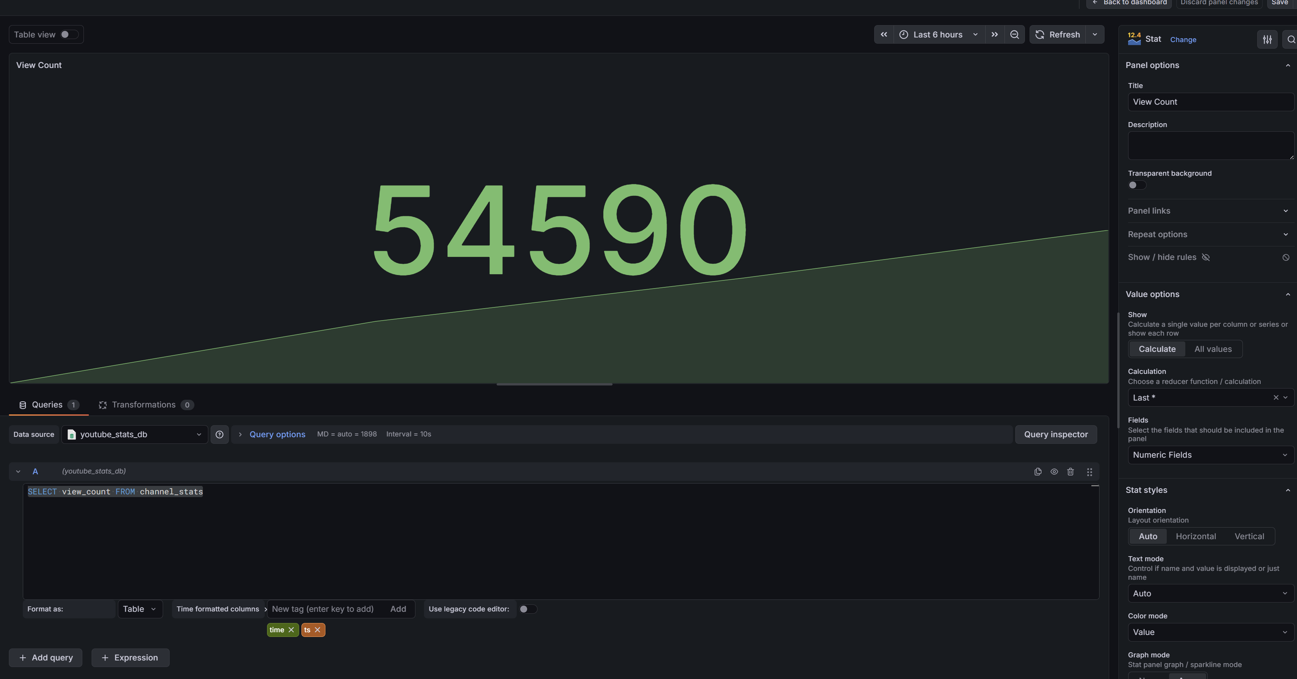This screenshot has width=1297, height=679.
Task: Click the hidden-eye icon beside Show / hide rules
Action: tap(1206, 257)
